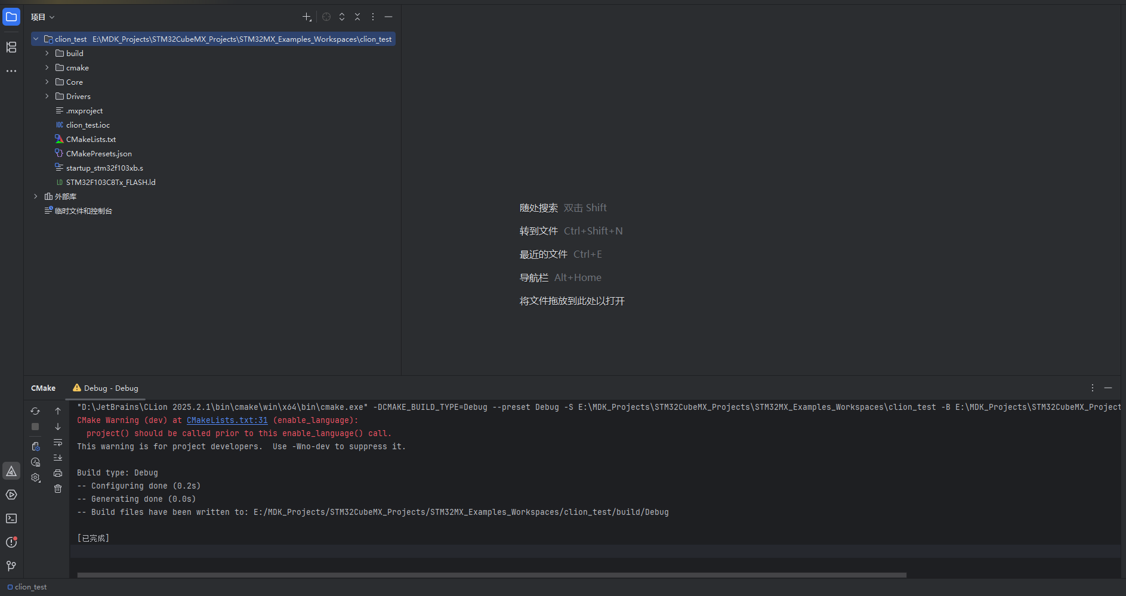Expand the 外部库 node
Image resolution: width=1126 pixels, height=596 pixels.
point(36,197)
